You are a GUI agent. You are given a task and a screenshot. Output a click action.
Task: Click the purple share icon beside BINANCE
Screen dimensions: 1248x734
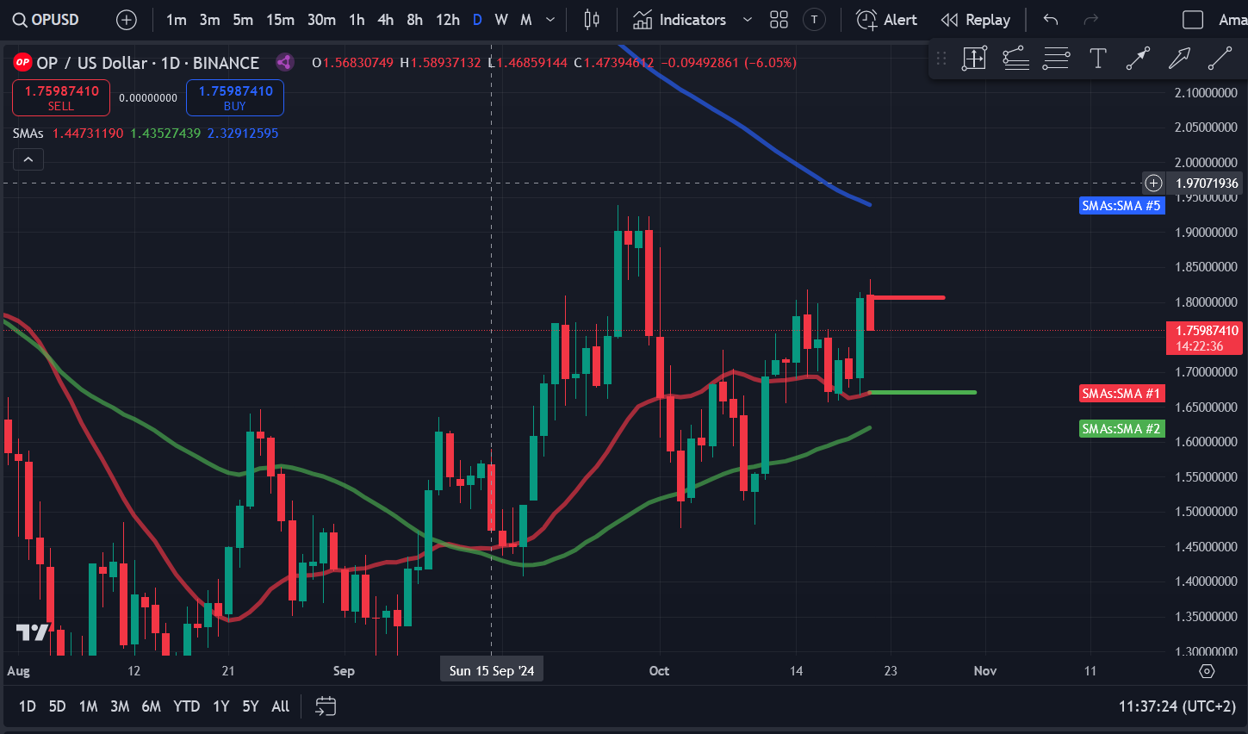(284, 62)
